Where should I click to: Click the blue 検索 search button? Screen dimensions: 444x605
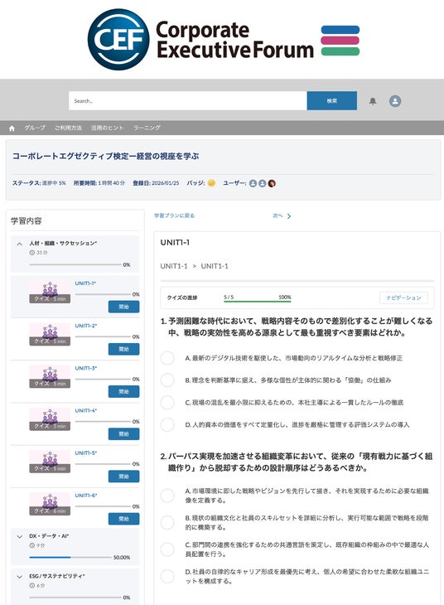[331, 101]
